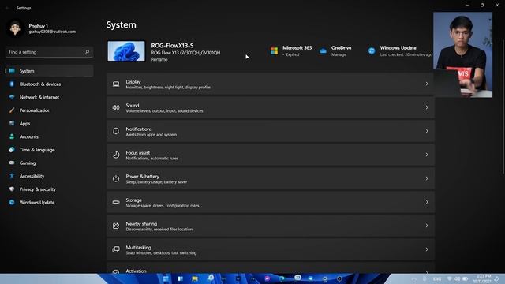Click the Nearby sharing share icon
This screenshot has height=284, width=505.
pos(116,226)
